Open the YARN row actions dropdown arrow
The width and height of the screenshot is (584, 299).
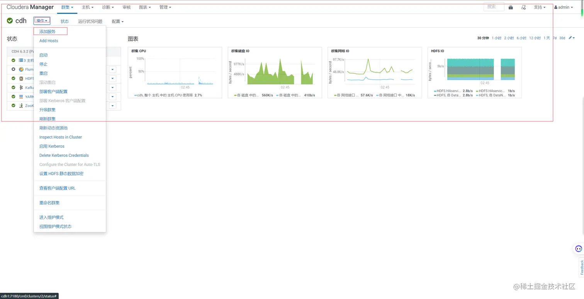click(112, 97)
